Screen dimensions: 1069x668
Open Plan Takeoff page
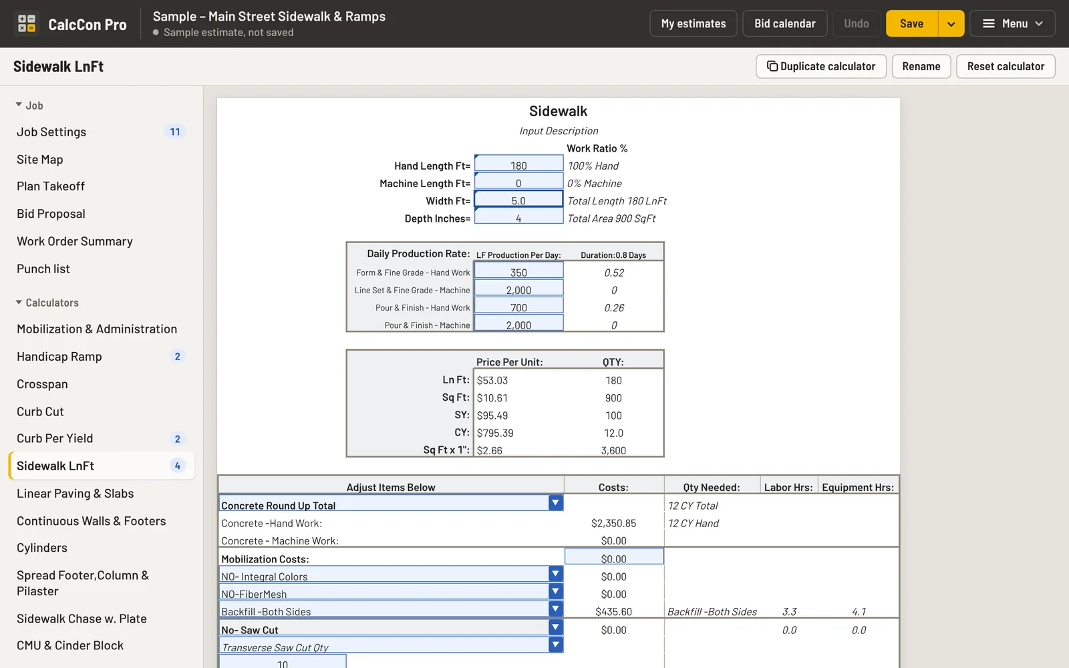[102, 186]
